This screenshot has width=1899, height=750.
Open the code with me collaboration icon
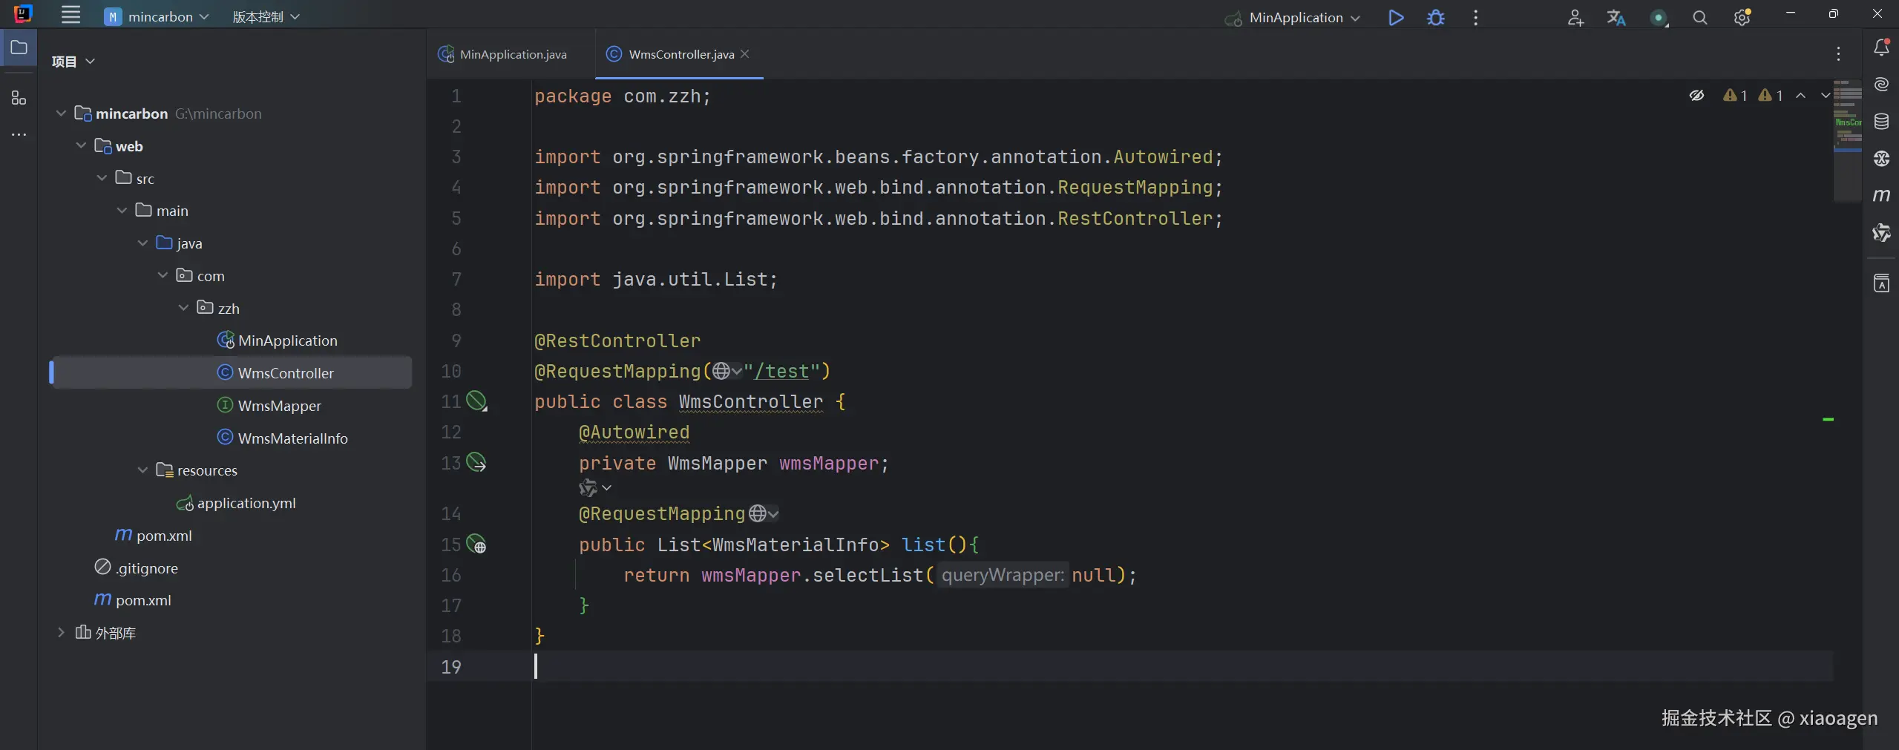(1575, 17)
